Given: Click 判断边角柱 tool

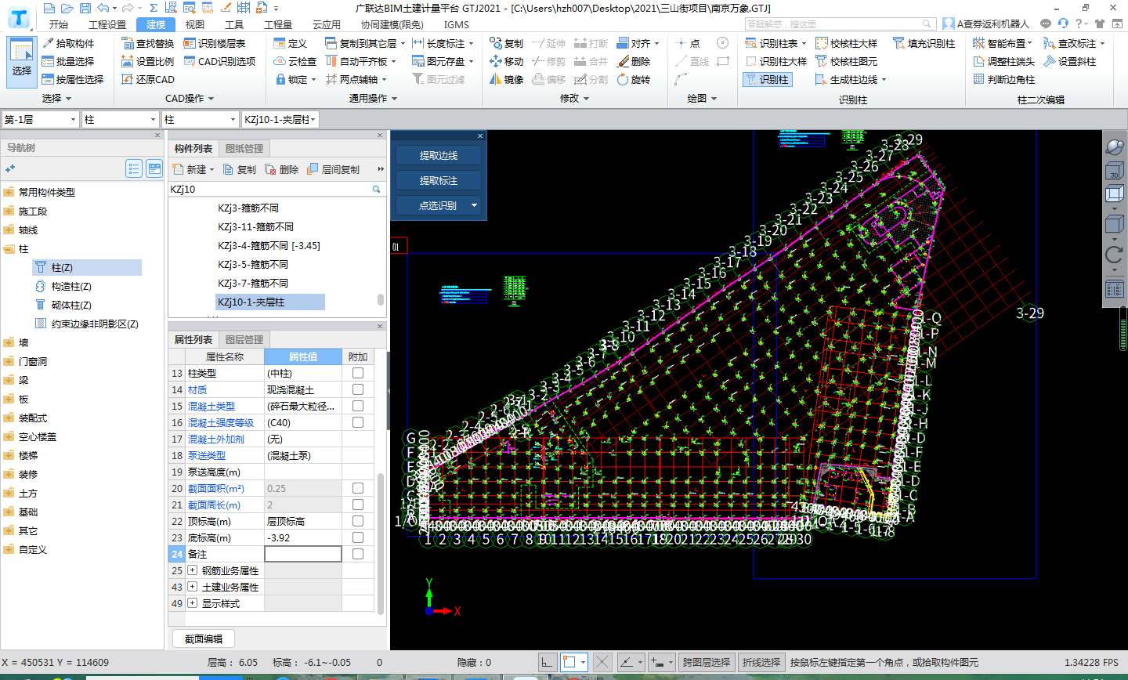Looking at the screenshot, I should click(1003, 79).
